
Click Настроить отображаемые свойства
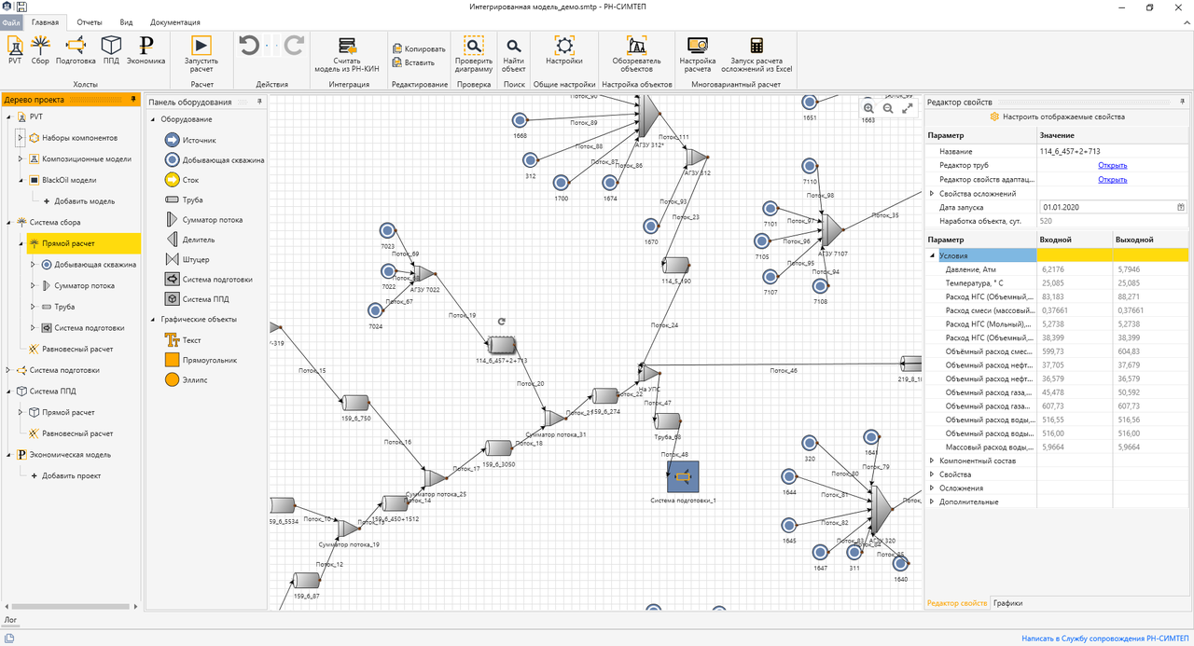point(1057,117)
